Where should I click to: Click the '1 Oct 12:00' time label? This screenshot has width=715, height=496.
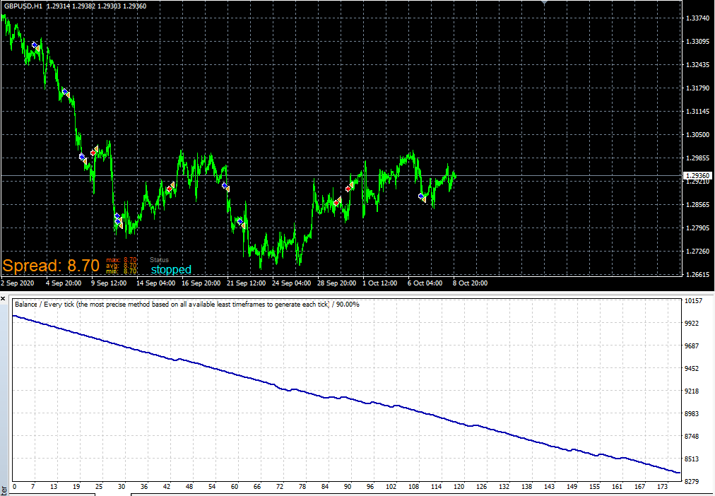click(379, 283)
